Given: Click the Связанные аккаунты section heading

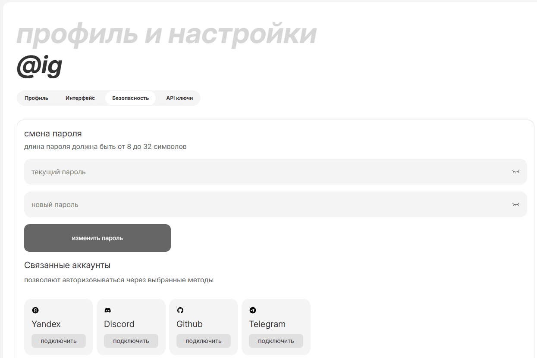Looking at the screenshot, I should click(x=67, y=265).
